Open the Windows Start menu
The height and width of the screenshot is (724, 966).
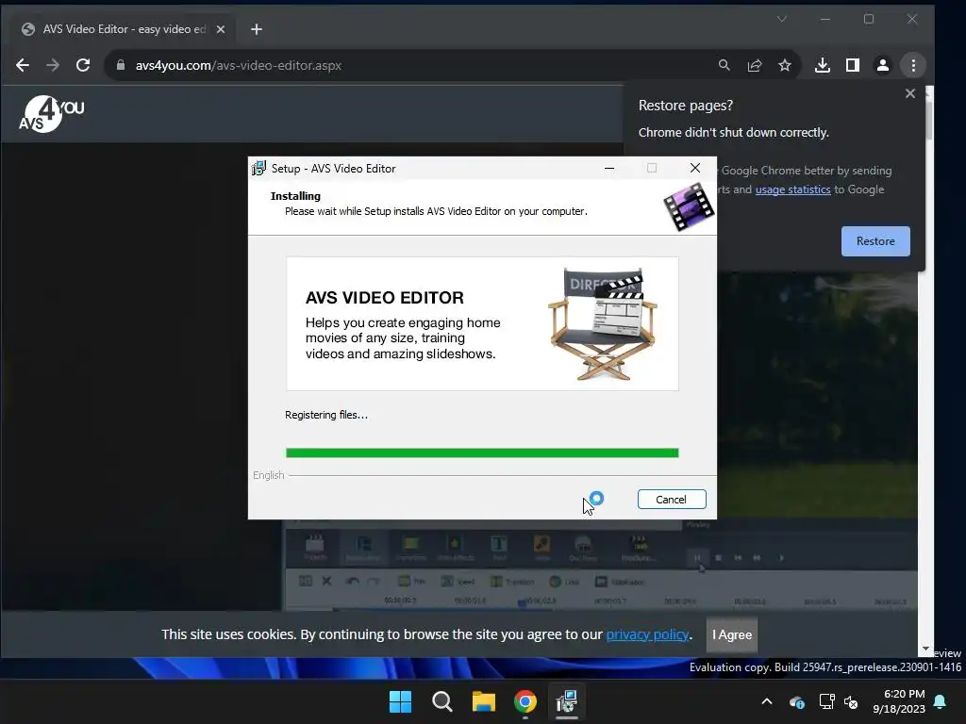click(x=400, y=701)
